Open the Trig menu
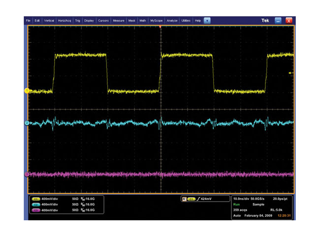The width and height of the screenshot is (320, 237). [78, 21]
